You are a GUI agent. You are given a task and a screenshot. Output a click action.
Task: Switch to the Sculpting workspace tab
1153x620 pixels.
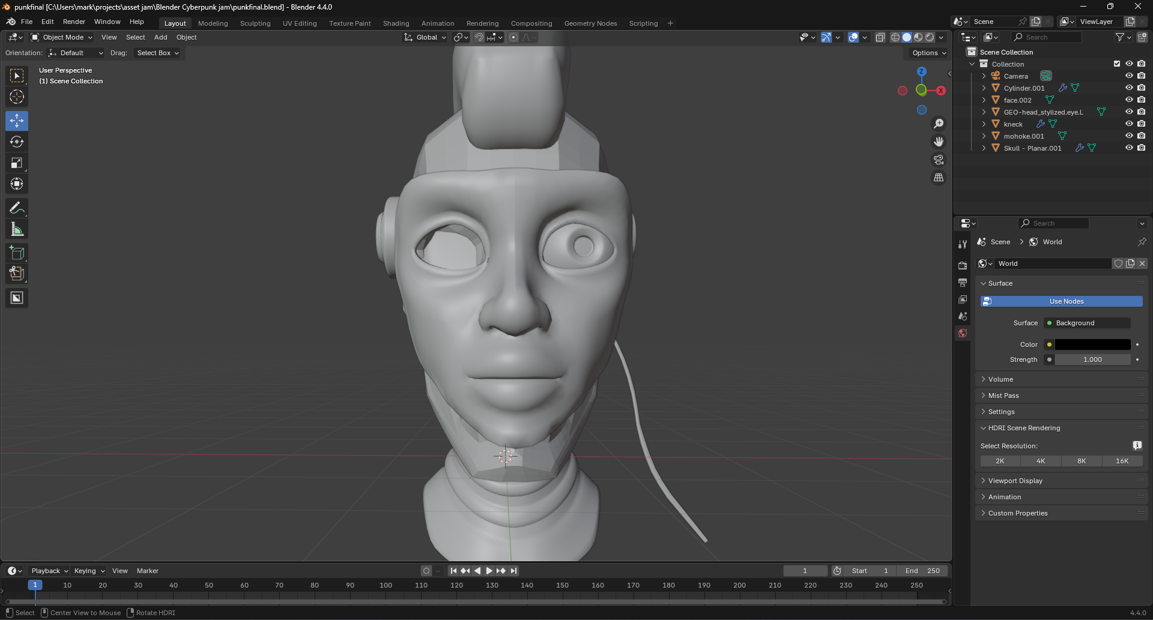pyautogui.click(x=255, y=23)
